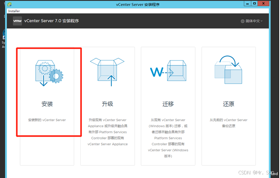
Task: Click 升级现有 vCenter Server description text
Action: click(108, 132)
